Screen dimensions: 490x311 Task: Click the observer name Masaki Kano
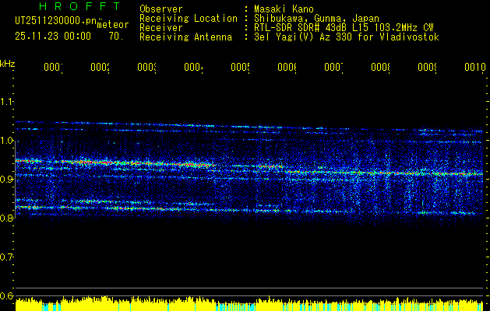(284, 9)
